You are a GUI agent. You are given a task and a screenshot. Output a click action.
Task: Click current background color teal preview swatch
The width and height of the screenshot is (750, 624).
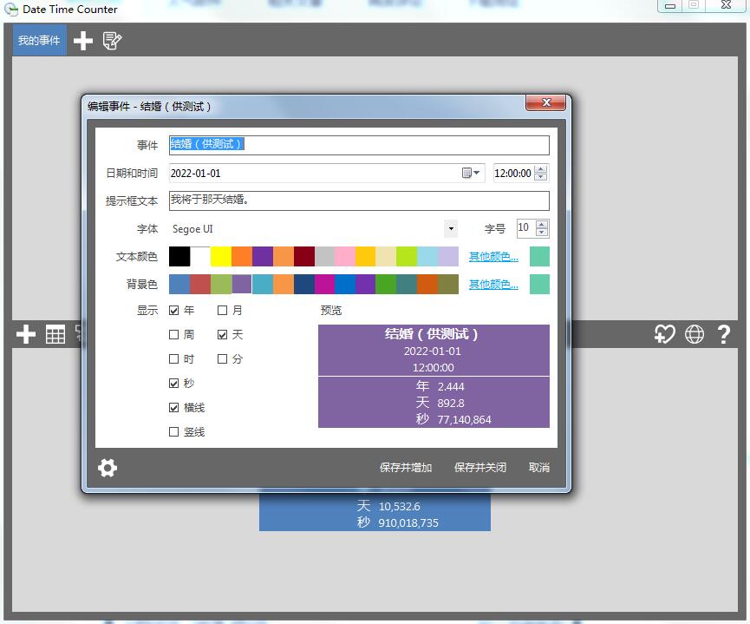click(x=539, y=285)
